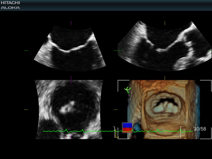The image size is (212, 159).
Task: Click the Hitachi Aloka logo
Action: click(x=10, y=5)
